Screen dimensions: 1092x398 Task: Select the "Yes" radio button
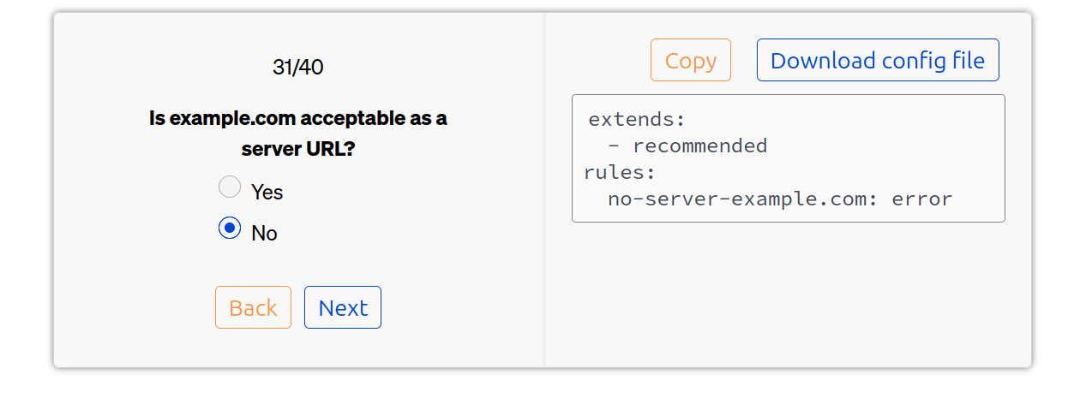click(230, 187)
